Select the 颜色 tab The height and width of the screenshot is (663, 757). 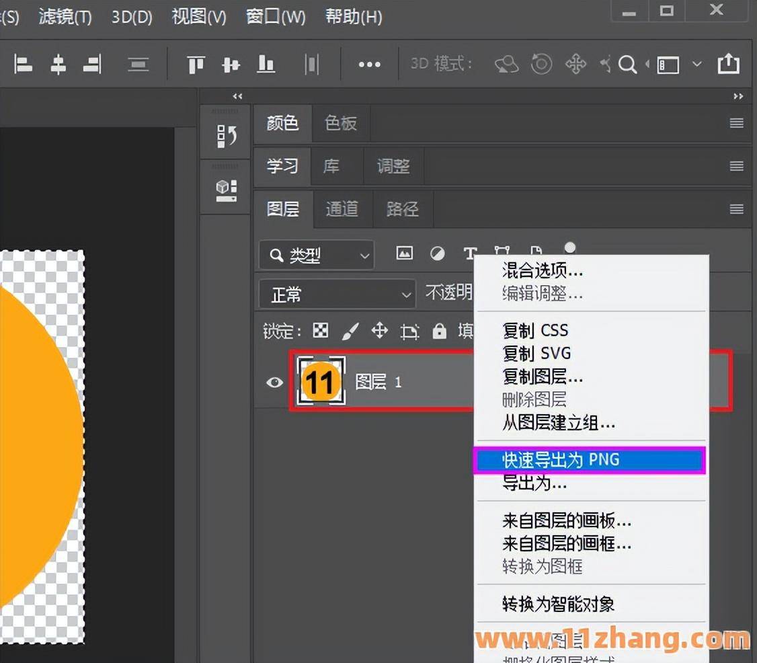coord(282,123)
